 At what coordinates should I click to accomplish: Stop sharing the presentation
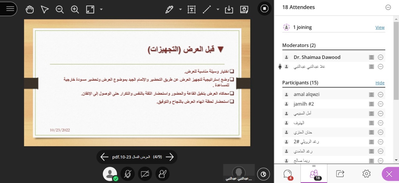264,8
